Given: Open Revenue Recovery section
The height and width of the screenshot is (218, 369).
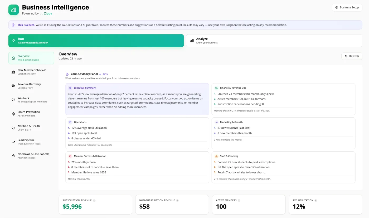Looking at the screenshot, I should coord(31,86).
